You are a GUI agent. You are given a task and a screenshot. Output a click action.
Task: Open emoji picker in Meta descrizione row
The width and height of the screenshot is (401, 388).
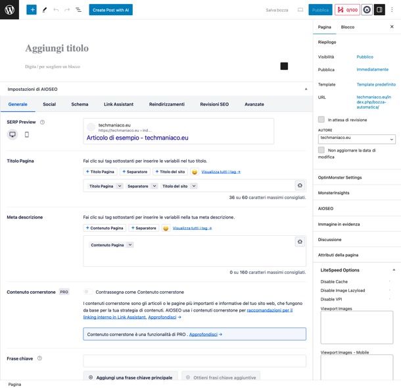pos(166,228)
